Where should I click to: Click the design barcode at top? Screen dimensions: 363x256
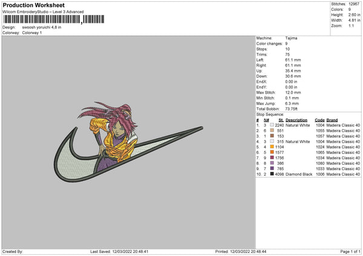pyautogui.click(x=53, y=19)
